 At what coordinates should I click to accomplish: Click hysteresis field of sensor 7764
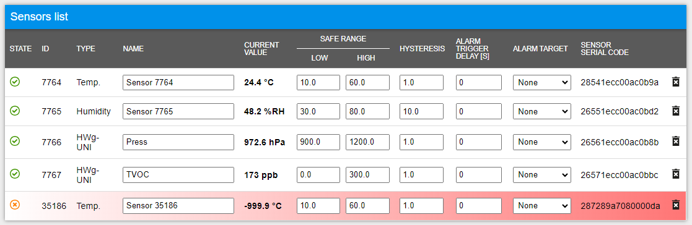[x=421, y=82]
